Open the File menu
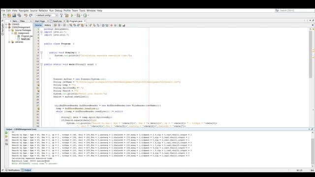This screenshot has width=315, height=177. (3, 11)
